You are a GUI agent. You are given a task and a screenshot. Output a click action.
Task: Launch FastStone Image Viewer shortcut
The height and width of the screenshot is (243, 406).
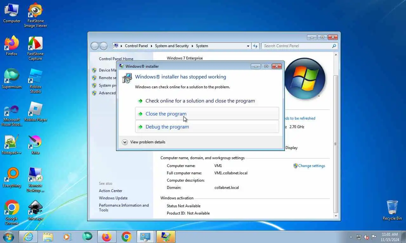click(x=36, y=15)
